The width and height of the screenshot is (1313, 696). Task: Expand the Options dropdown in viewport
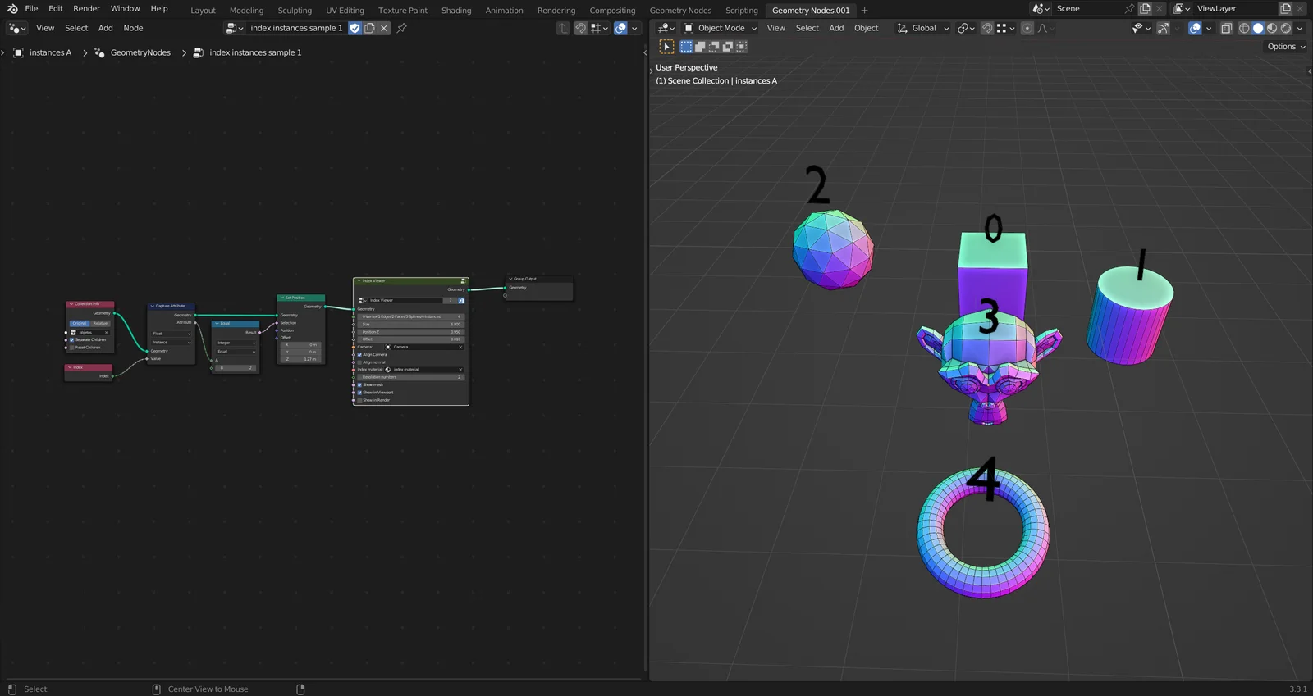(1285, 47)
